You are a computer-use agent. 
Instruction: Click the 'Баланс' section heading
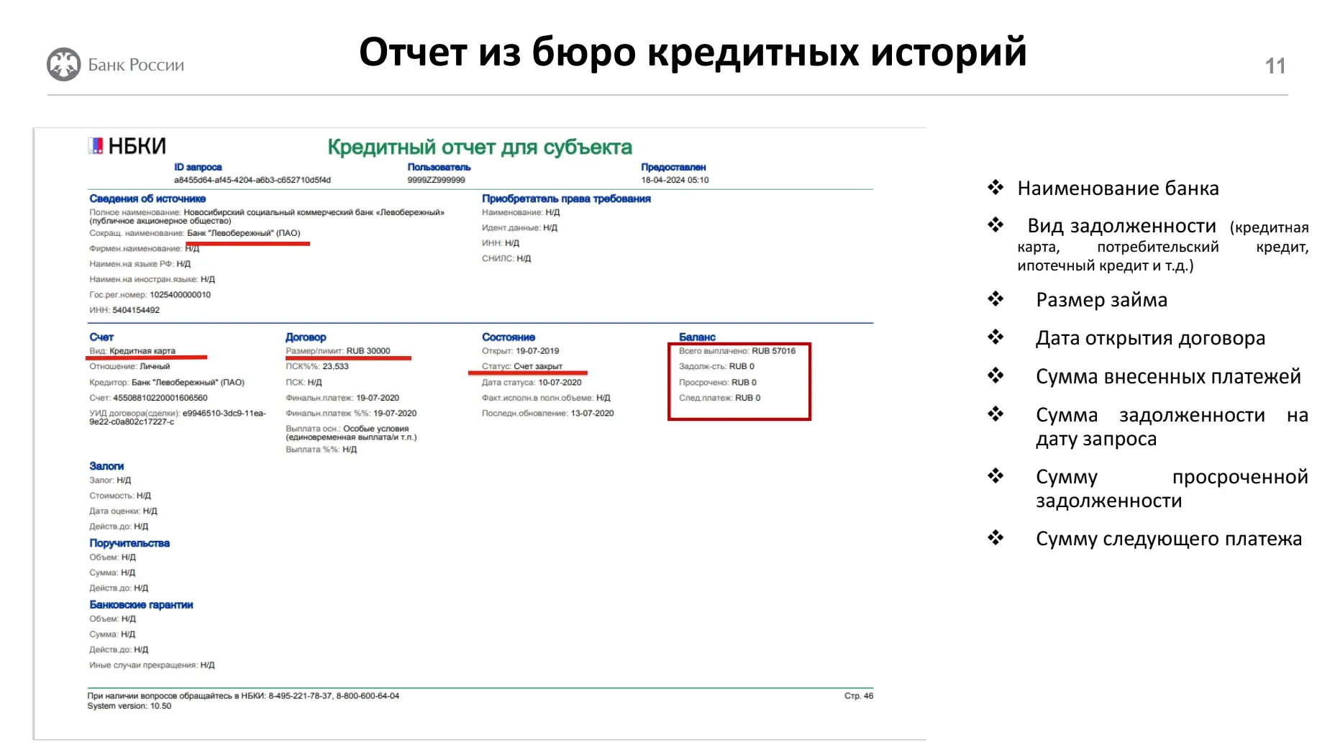tap(697, 337)
